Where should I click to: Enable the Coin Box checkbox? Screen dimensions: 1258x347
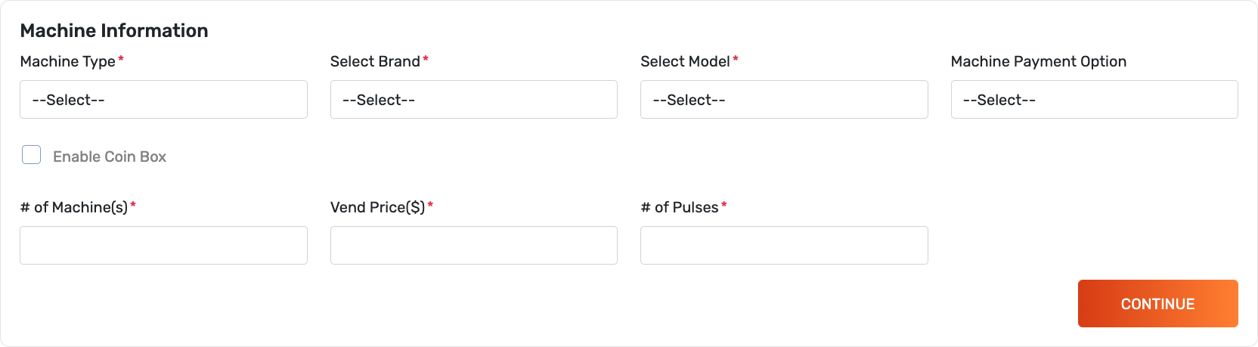pos(31,155)
